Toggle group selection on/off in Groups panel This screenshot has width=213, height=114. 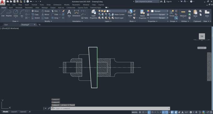(x=176, y=18)
